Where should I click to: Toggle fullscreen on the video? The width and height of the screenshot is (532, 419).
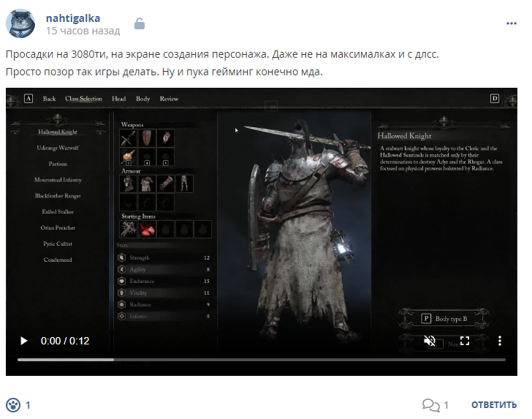(465, 341)
